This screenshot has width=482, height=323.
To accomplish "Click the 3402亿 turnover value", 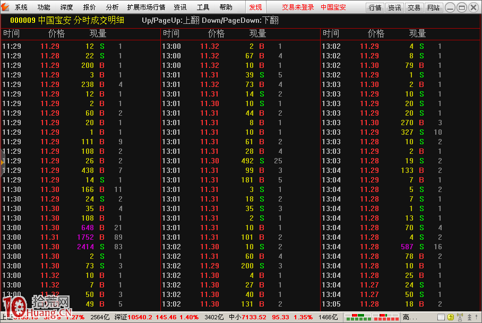I will pos(214,317).
